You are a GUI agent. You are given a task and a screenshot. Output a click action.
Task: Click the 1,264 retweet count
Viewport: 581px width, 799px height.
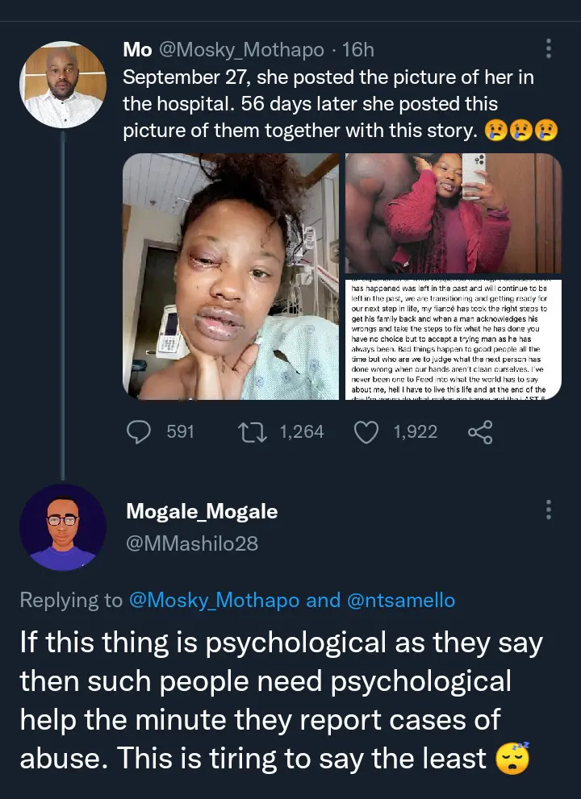coord(302,432)
